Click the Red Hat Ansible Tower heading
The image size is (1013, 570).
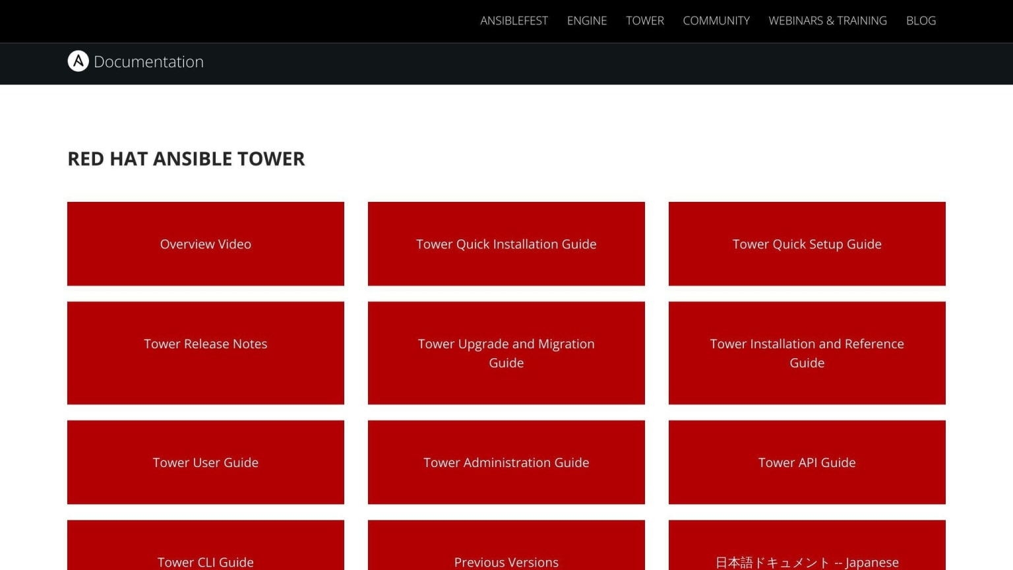click(186, 159)
